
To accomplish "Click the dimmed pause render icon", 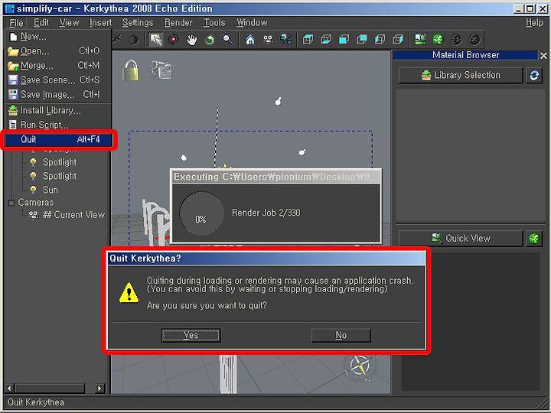I will [x=456, y=40].
